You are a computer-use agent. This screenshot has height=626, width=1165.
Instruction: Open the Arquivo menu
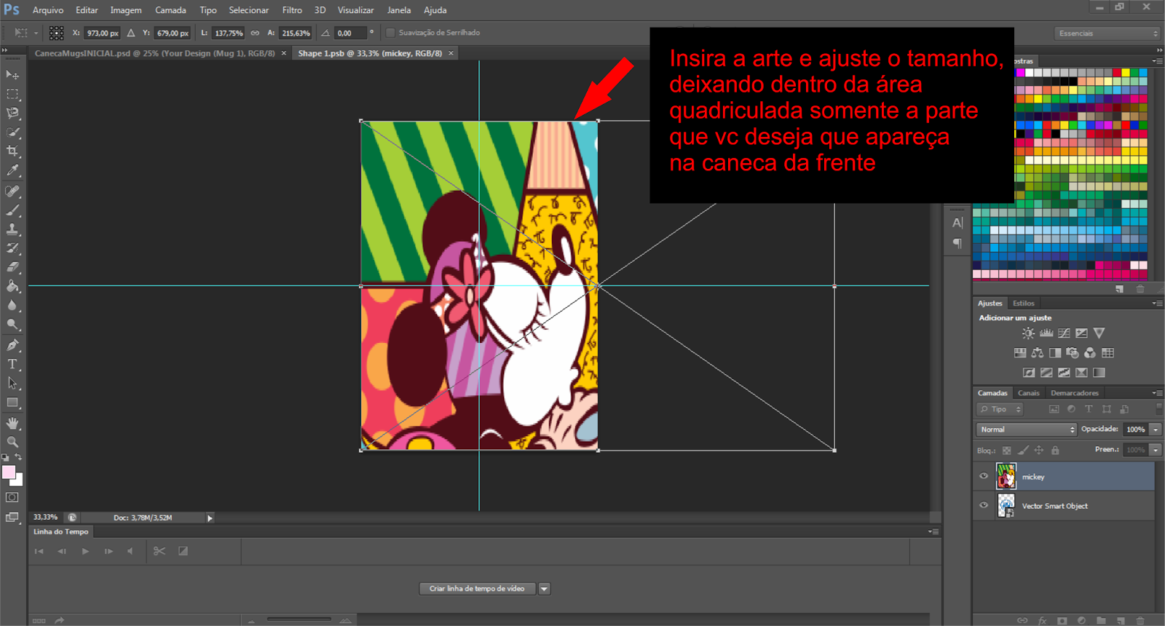pos(48,10)
